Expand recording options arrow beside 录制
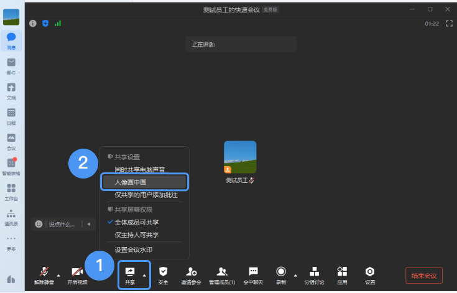 click(x=295, y=274)
